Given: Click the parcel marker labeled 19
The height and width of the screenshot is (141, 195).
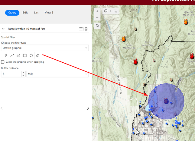Looking at the screenshot, I should point(154,91).
